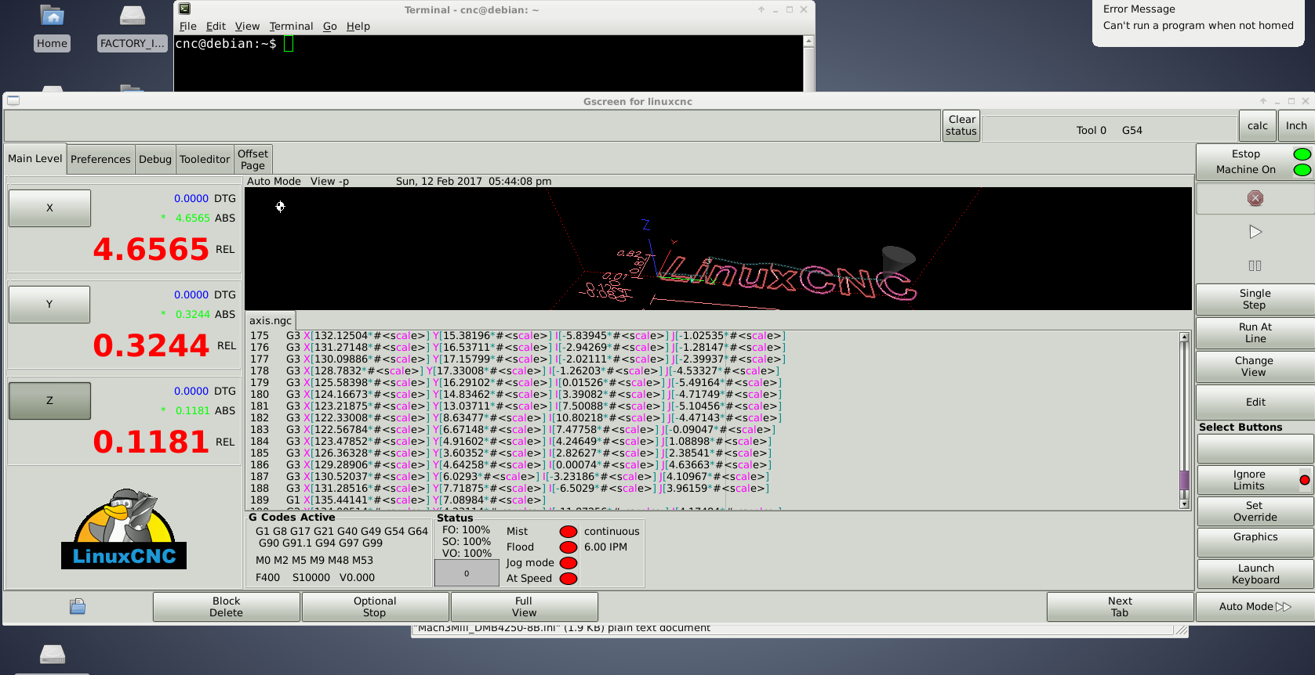Click the Edit button
The image size is (1315, 675).
[1255, 402]
